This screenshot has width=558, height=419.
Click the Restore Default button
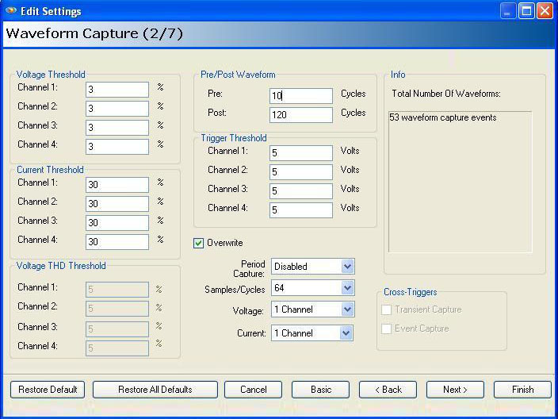(x=48, y=390)
